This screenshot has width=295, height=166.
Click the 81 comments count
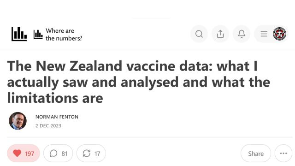[x=65, y=154]
